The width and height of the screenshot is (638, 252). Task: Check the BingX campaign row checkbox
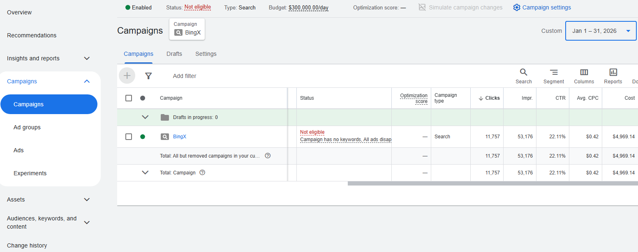(x=129, y=137)
